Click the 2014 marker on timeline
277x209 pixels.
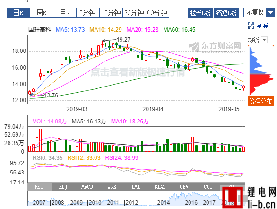(164, 203)
